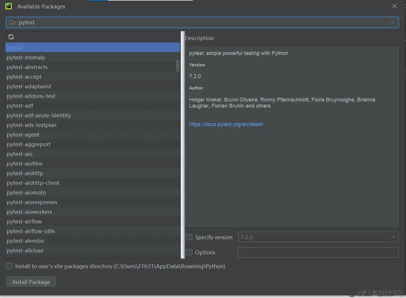
Task: Select pytest-aioworkers package
Action: tap(92, 212)
